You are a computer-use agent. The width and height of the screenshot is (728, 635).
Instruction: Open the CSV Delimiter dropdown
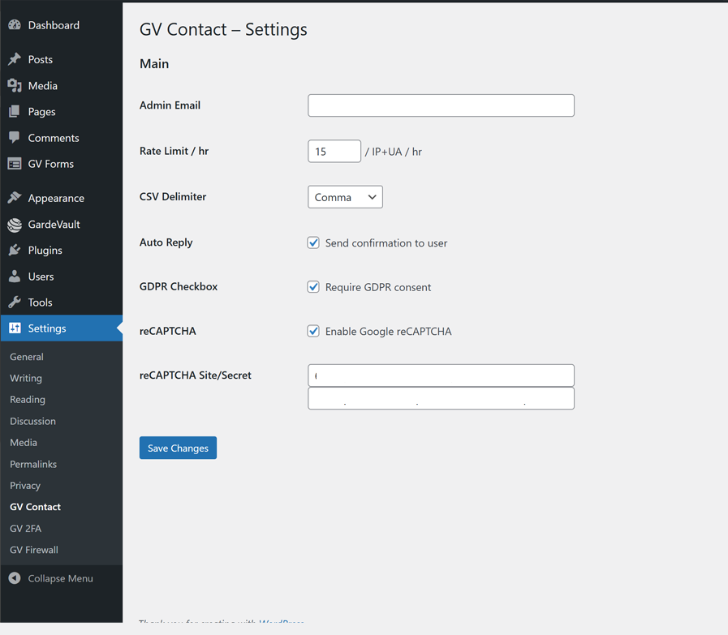pos(345,196)
